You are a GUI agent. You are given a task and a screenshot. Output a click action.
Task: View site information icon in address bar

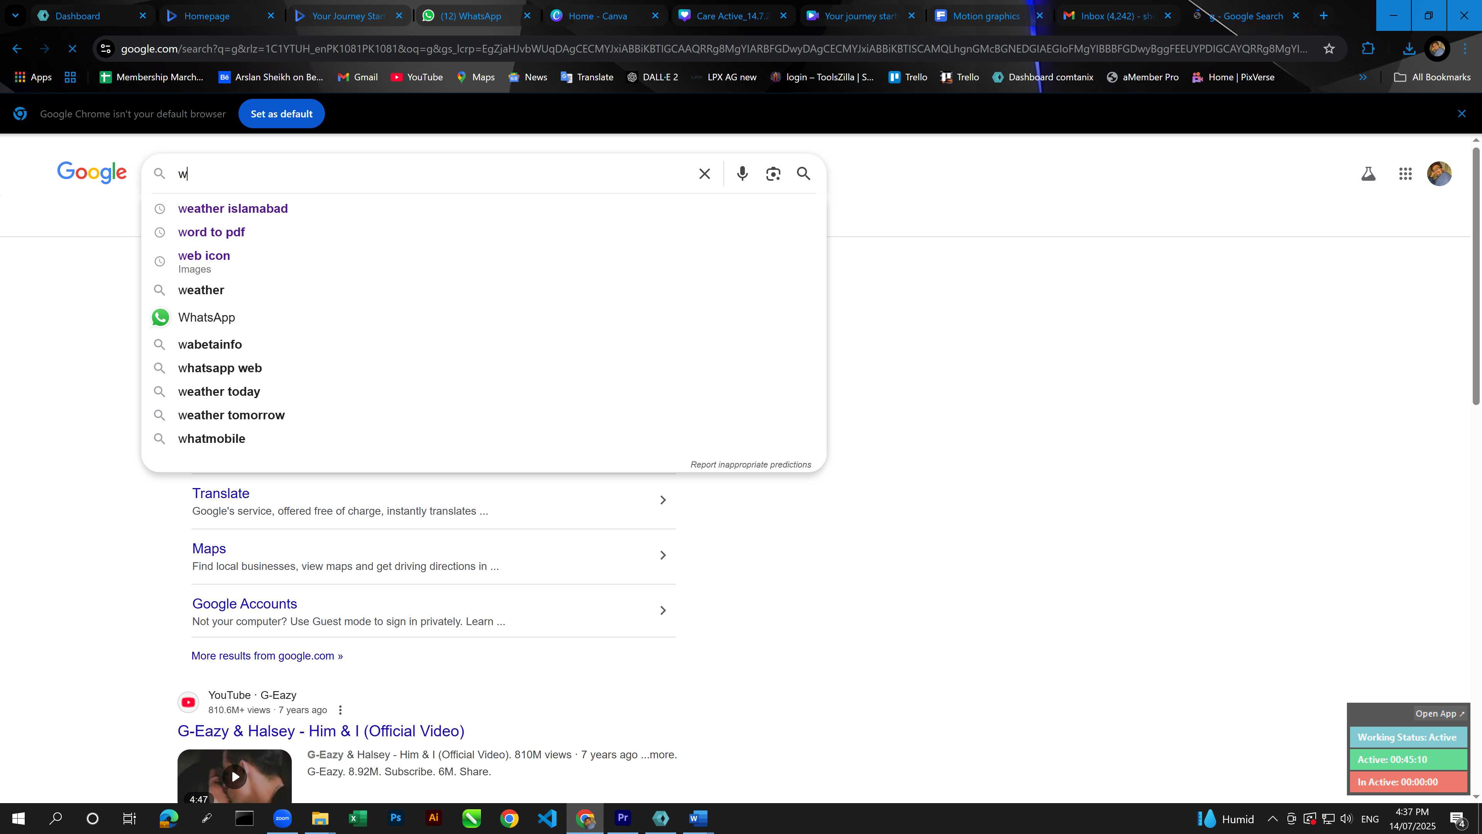click(105, 49)
